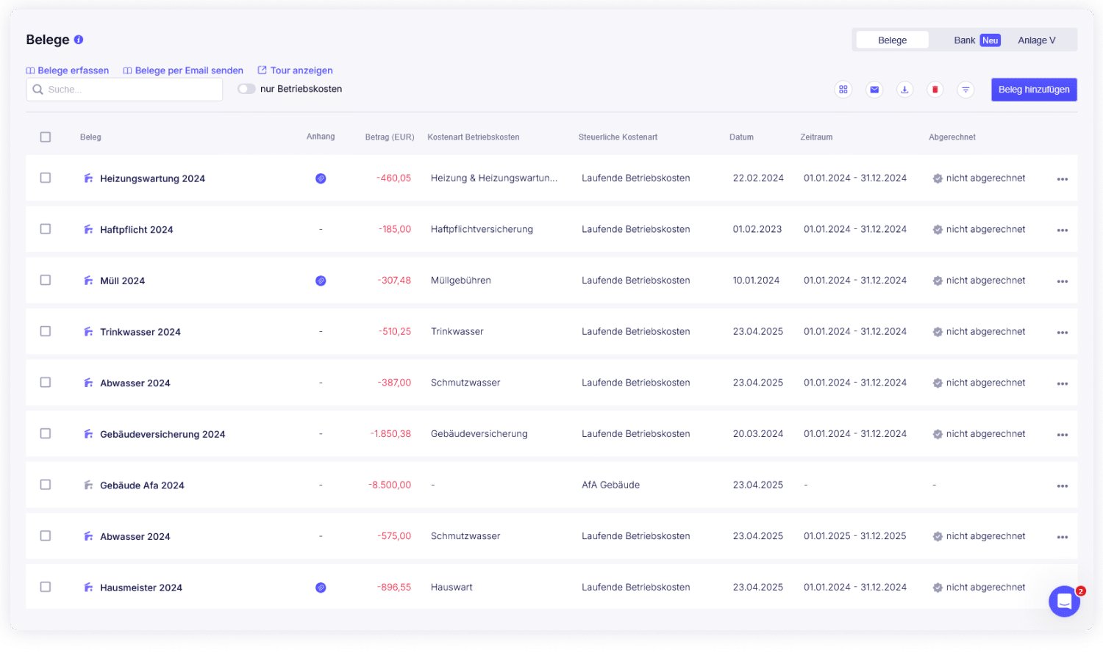
Task: Click the AfA Gebäude cost type cell
Action: click(610, 485)
